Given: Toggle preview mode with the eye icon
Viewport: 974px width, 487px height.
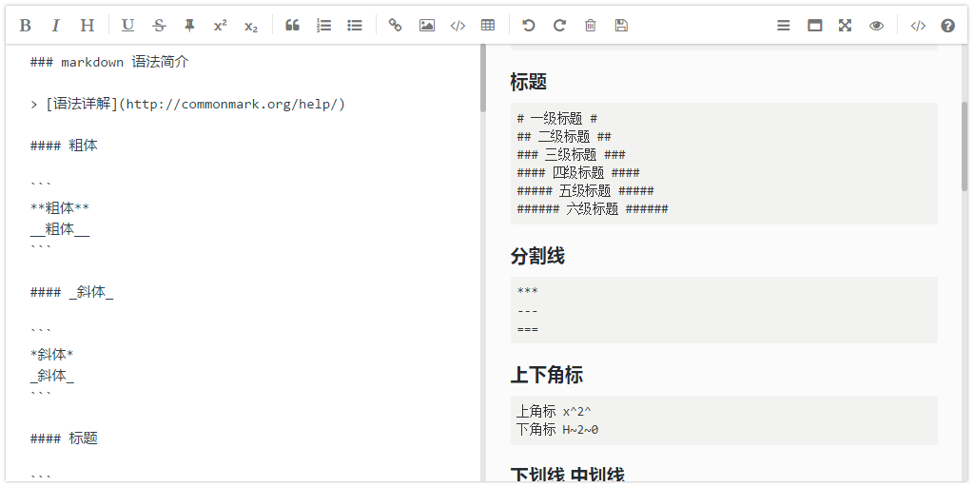Looking at the screenshot, I should click(x=876, y=26).
